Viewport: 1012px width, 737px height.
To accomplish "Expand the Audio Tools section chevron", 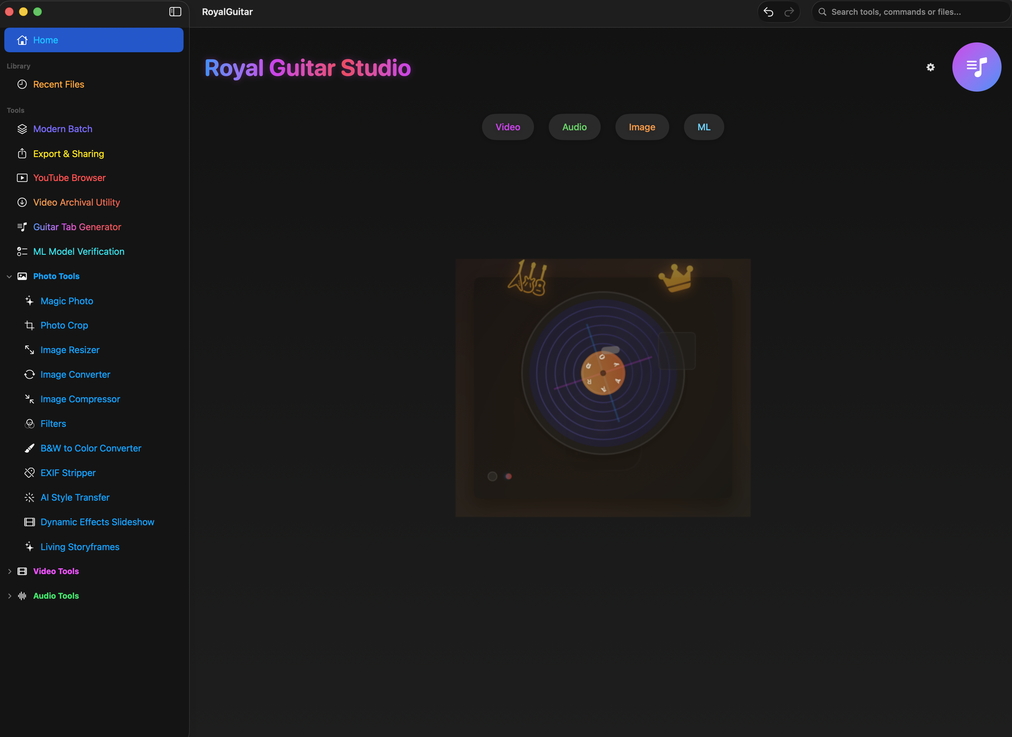I will [9, 596].
